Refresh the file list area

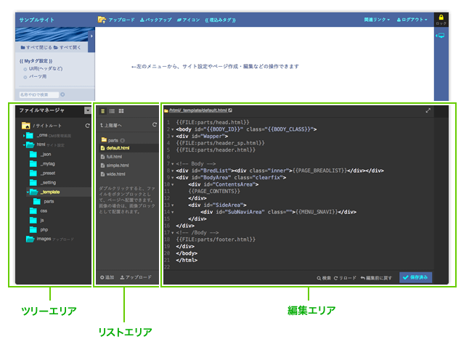pos(154,125)
